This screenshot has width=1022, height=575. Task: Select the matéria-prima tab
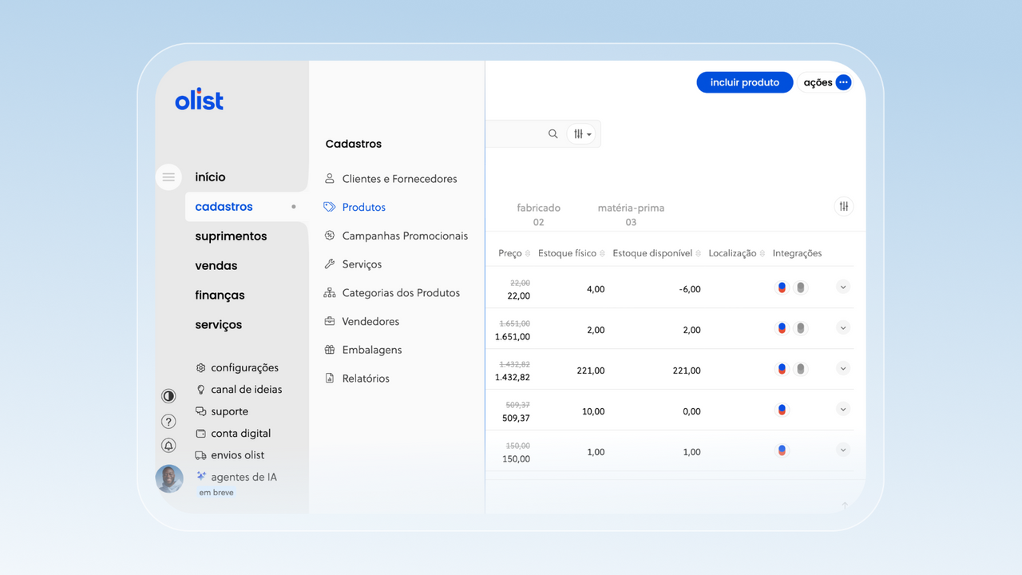(x=631, y=214)
